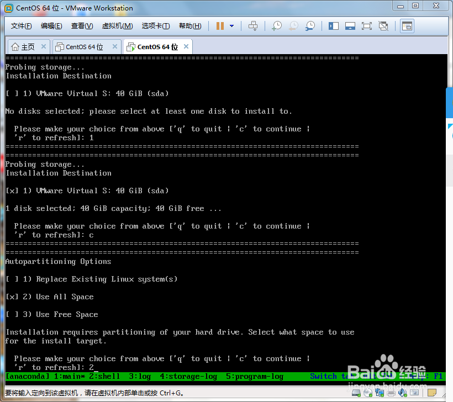The width and height of the screenshot is (453, 402).
Task: Click the hard disk device status icon
Action: pyautogui.click(x=356, y=393)
